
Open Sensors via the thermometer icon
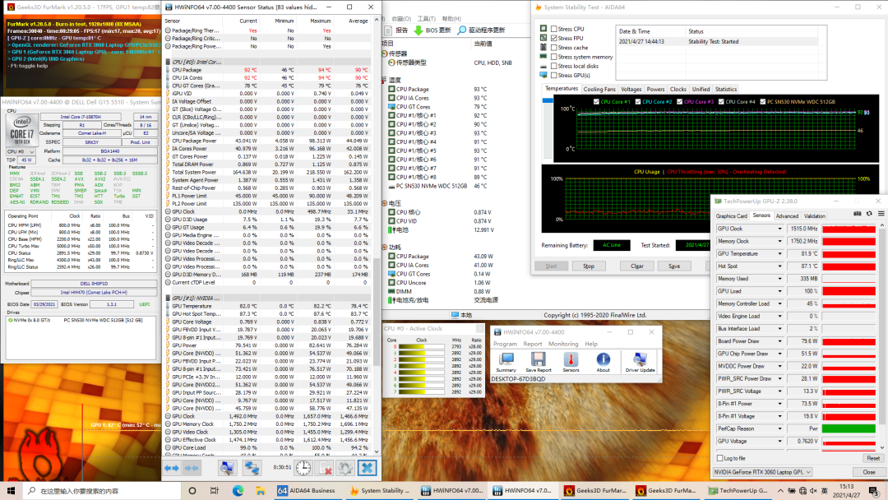coord(571,360)
